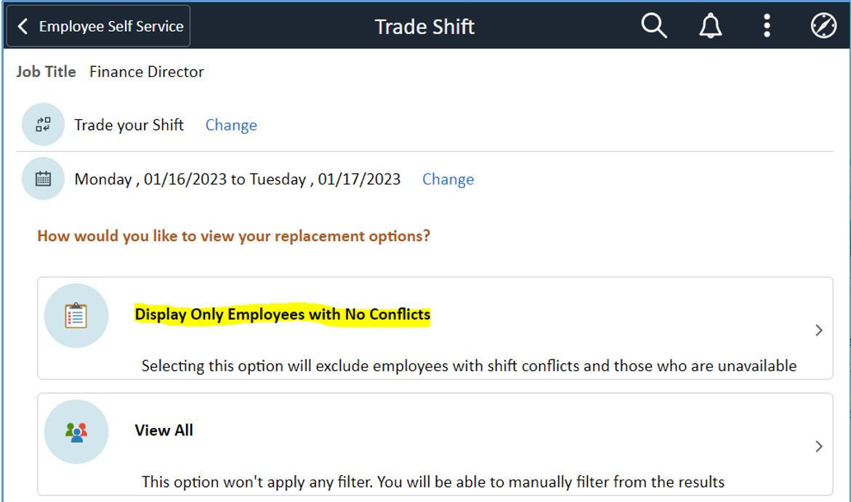Click the calendar icon beside the date range

pyautogui.click(x=43, y=178)
